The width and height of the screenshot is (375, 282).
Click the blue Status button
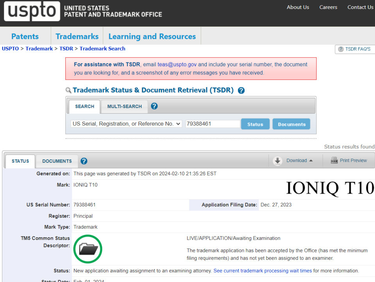pos(255,124)
